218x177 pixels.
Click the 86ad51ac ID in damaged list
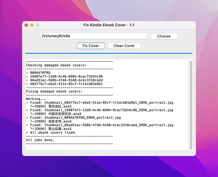[x=66, y=80]
